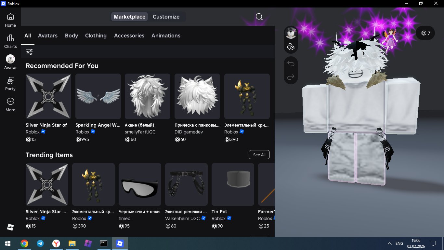Select the Avatars category tab
Viewport: 444px width, 250px height.
point(48,35)
